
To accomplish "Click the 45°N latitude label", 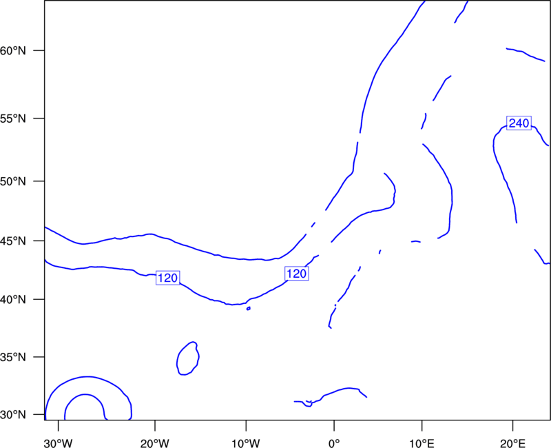I will pos(13,241).
